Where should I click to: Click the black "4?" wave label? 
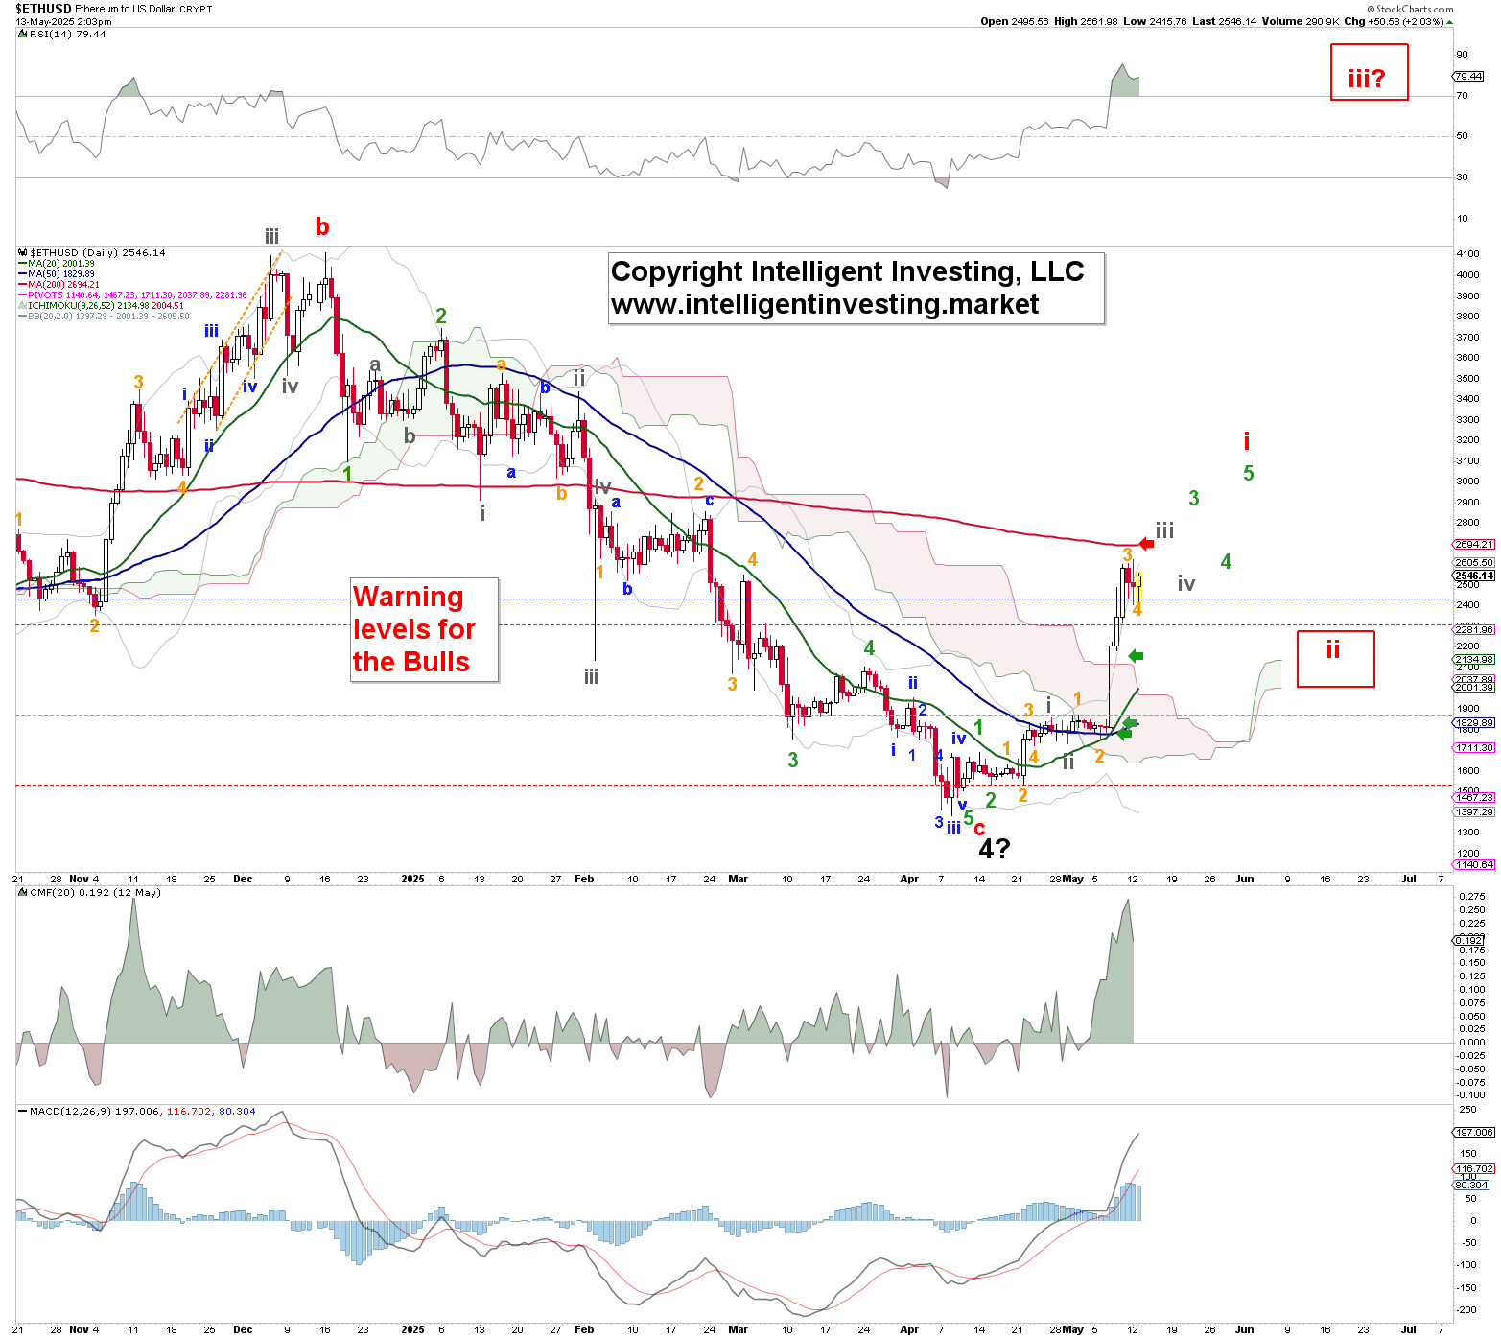(995, 849)
